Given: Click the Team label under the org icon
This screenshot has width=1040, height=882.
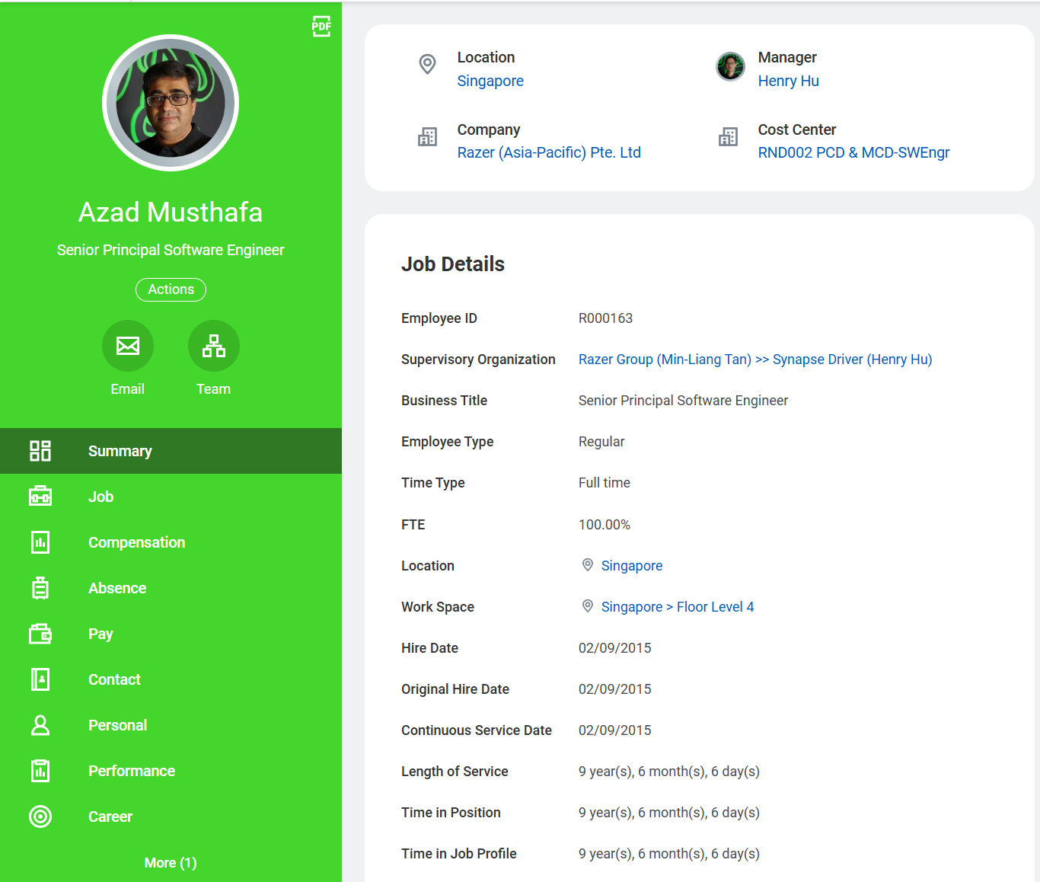Looking at the screenshot, I should 214,389.
